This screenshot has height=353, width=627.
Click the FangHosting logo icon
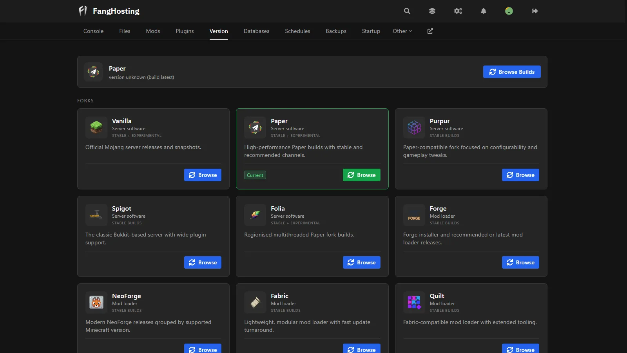tap(83, 11)
